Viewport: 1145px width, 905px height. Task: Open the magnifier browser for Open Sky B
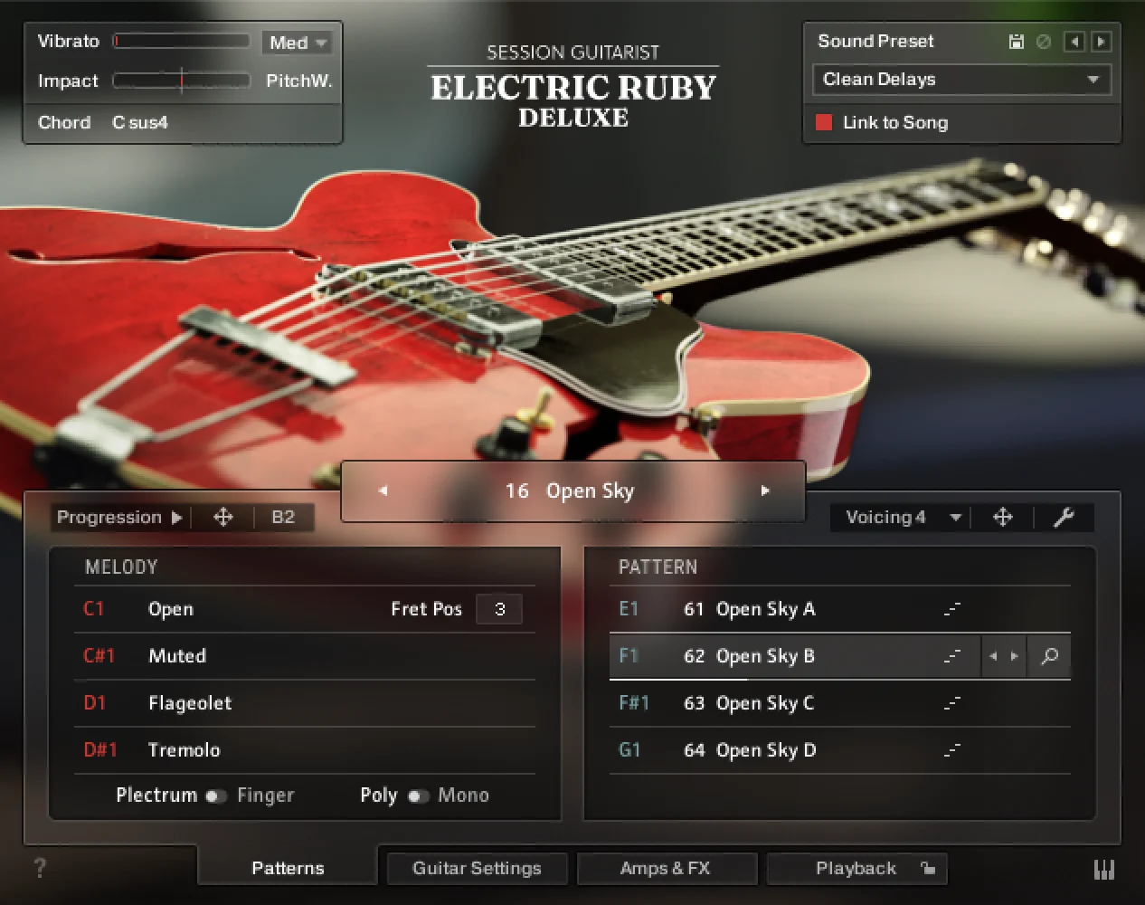click(x=1049, y=656)
